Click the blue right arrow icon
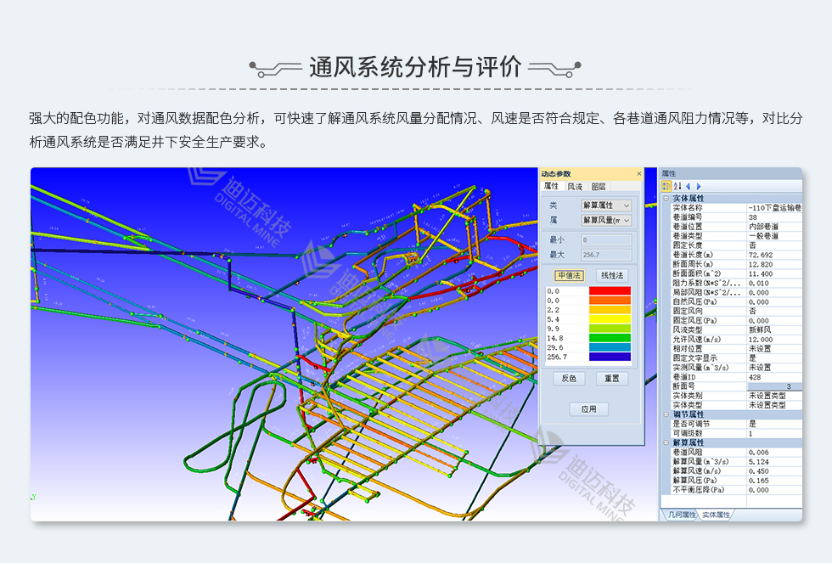 point(699,186)
